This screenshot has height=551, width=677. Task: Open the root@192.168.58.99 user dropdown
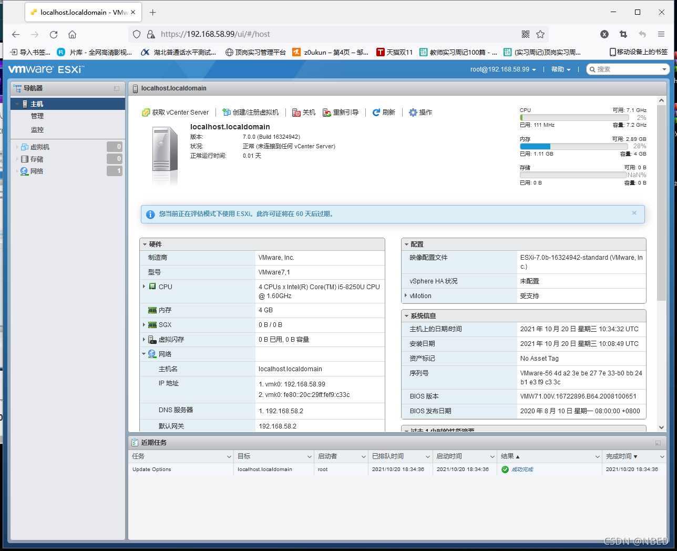point(503,69)
